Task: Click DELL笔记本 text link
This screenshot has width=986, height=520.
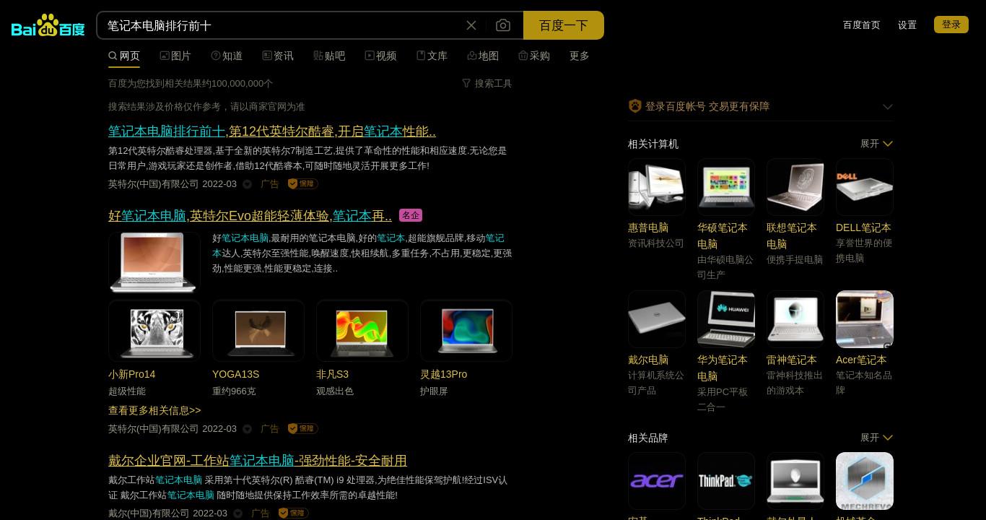Action: [863, 227]
